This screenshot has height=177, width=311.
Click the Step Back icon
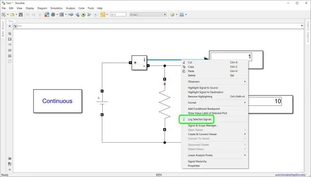click(77, 15)
